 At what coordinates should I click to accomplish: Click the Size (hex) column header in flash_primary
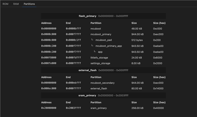tap(159, 23)
